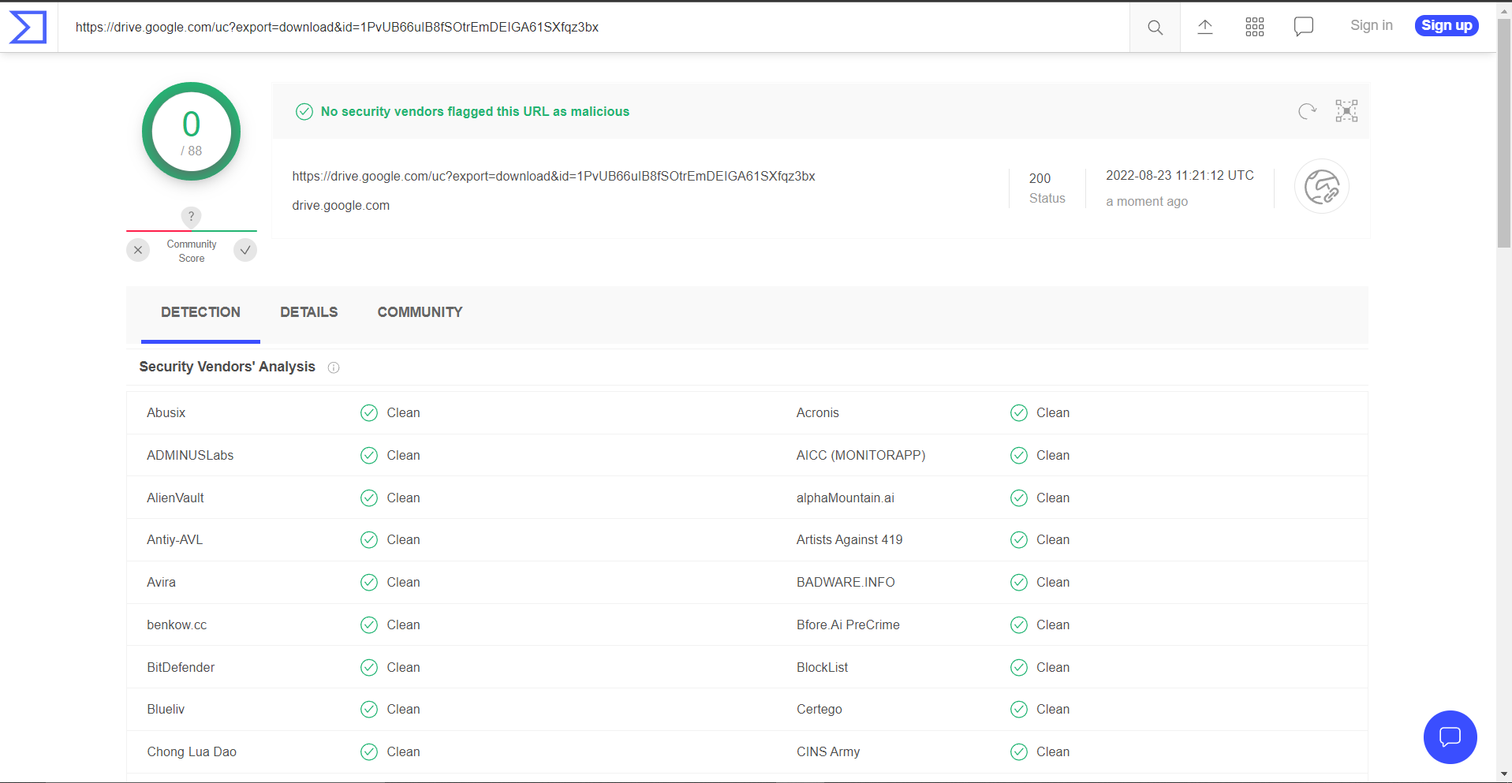Click the drive.google.com domain text
The width and height of the screenshot is (1512, 783).
pos(341,206)
